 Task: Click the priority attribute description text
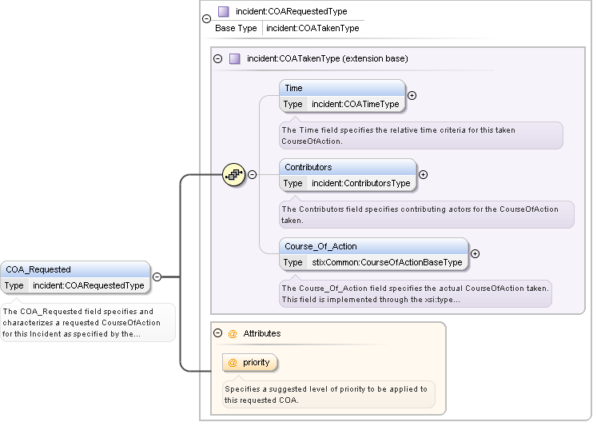pos(326,394)
